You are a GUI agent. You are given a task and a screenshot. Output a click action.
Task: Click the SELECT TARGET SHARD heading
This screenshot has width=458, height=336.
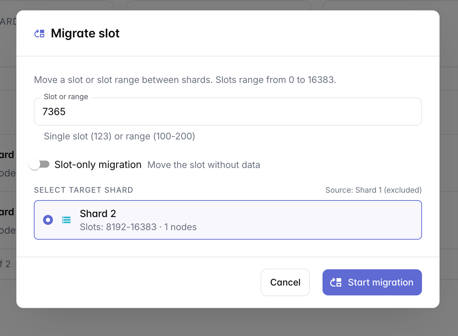[83, 190]
